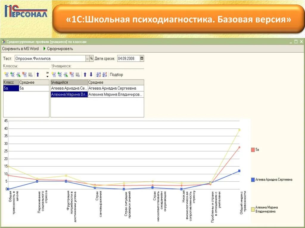Select highlighted Алехина Марина Вл... cell
The height and width of the screenshot is (228, 305).
coord(69,94)
